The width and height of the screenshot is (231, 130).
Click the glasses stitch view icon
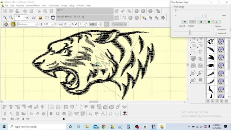point(34,18)
